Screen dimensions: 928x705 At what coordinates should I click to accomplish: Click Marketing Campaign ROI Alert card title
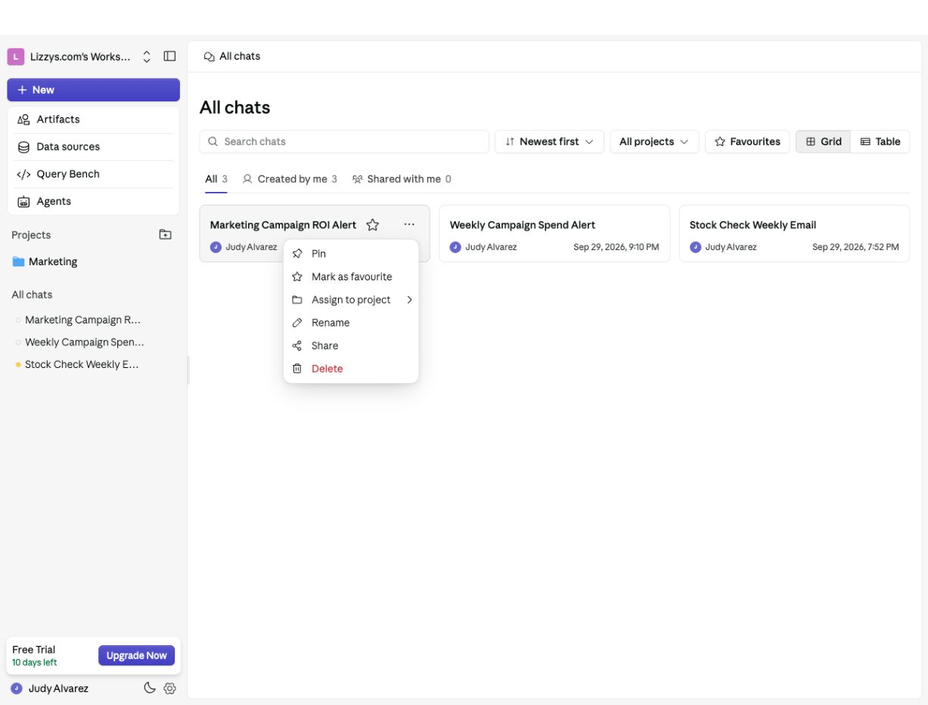pos(283,225)
